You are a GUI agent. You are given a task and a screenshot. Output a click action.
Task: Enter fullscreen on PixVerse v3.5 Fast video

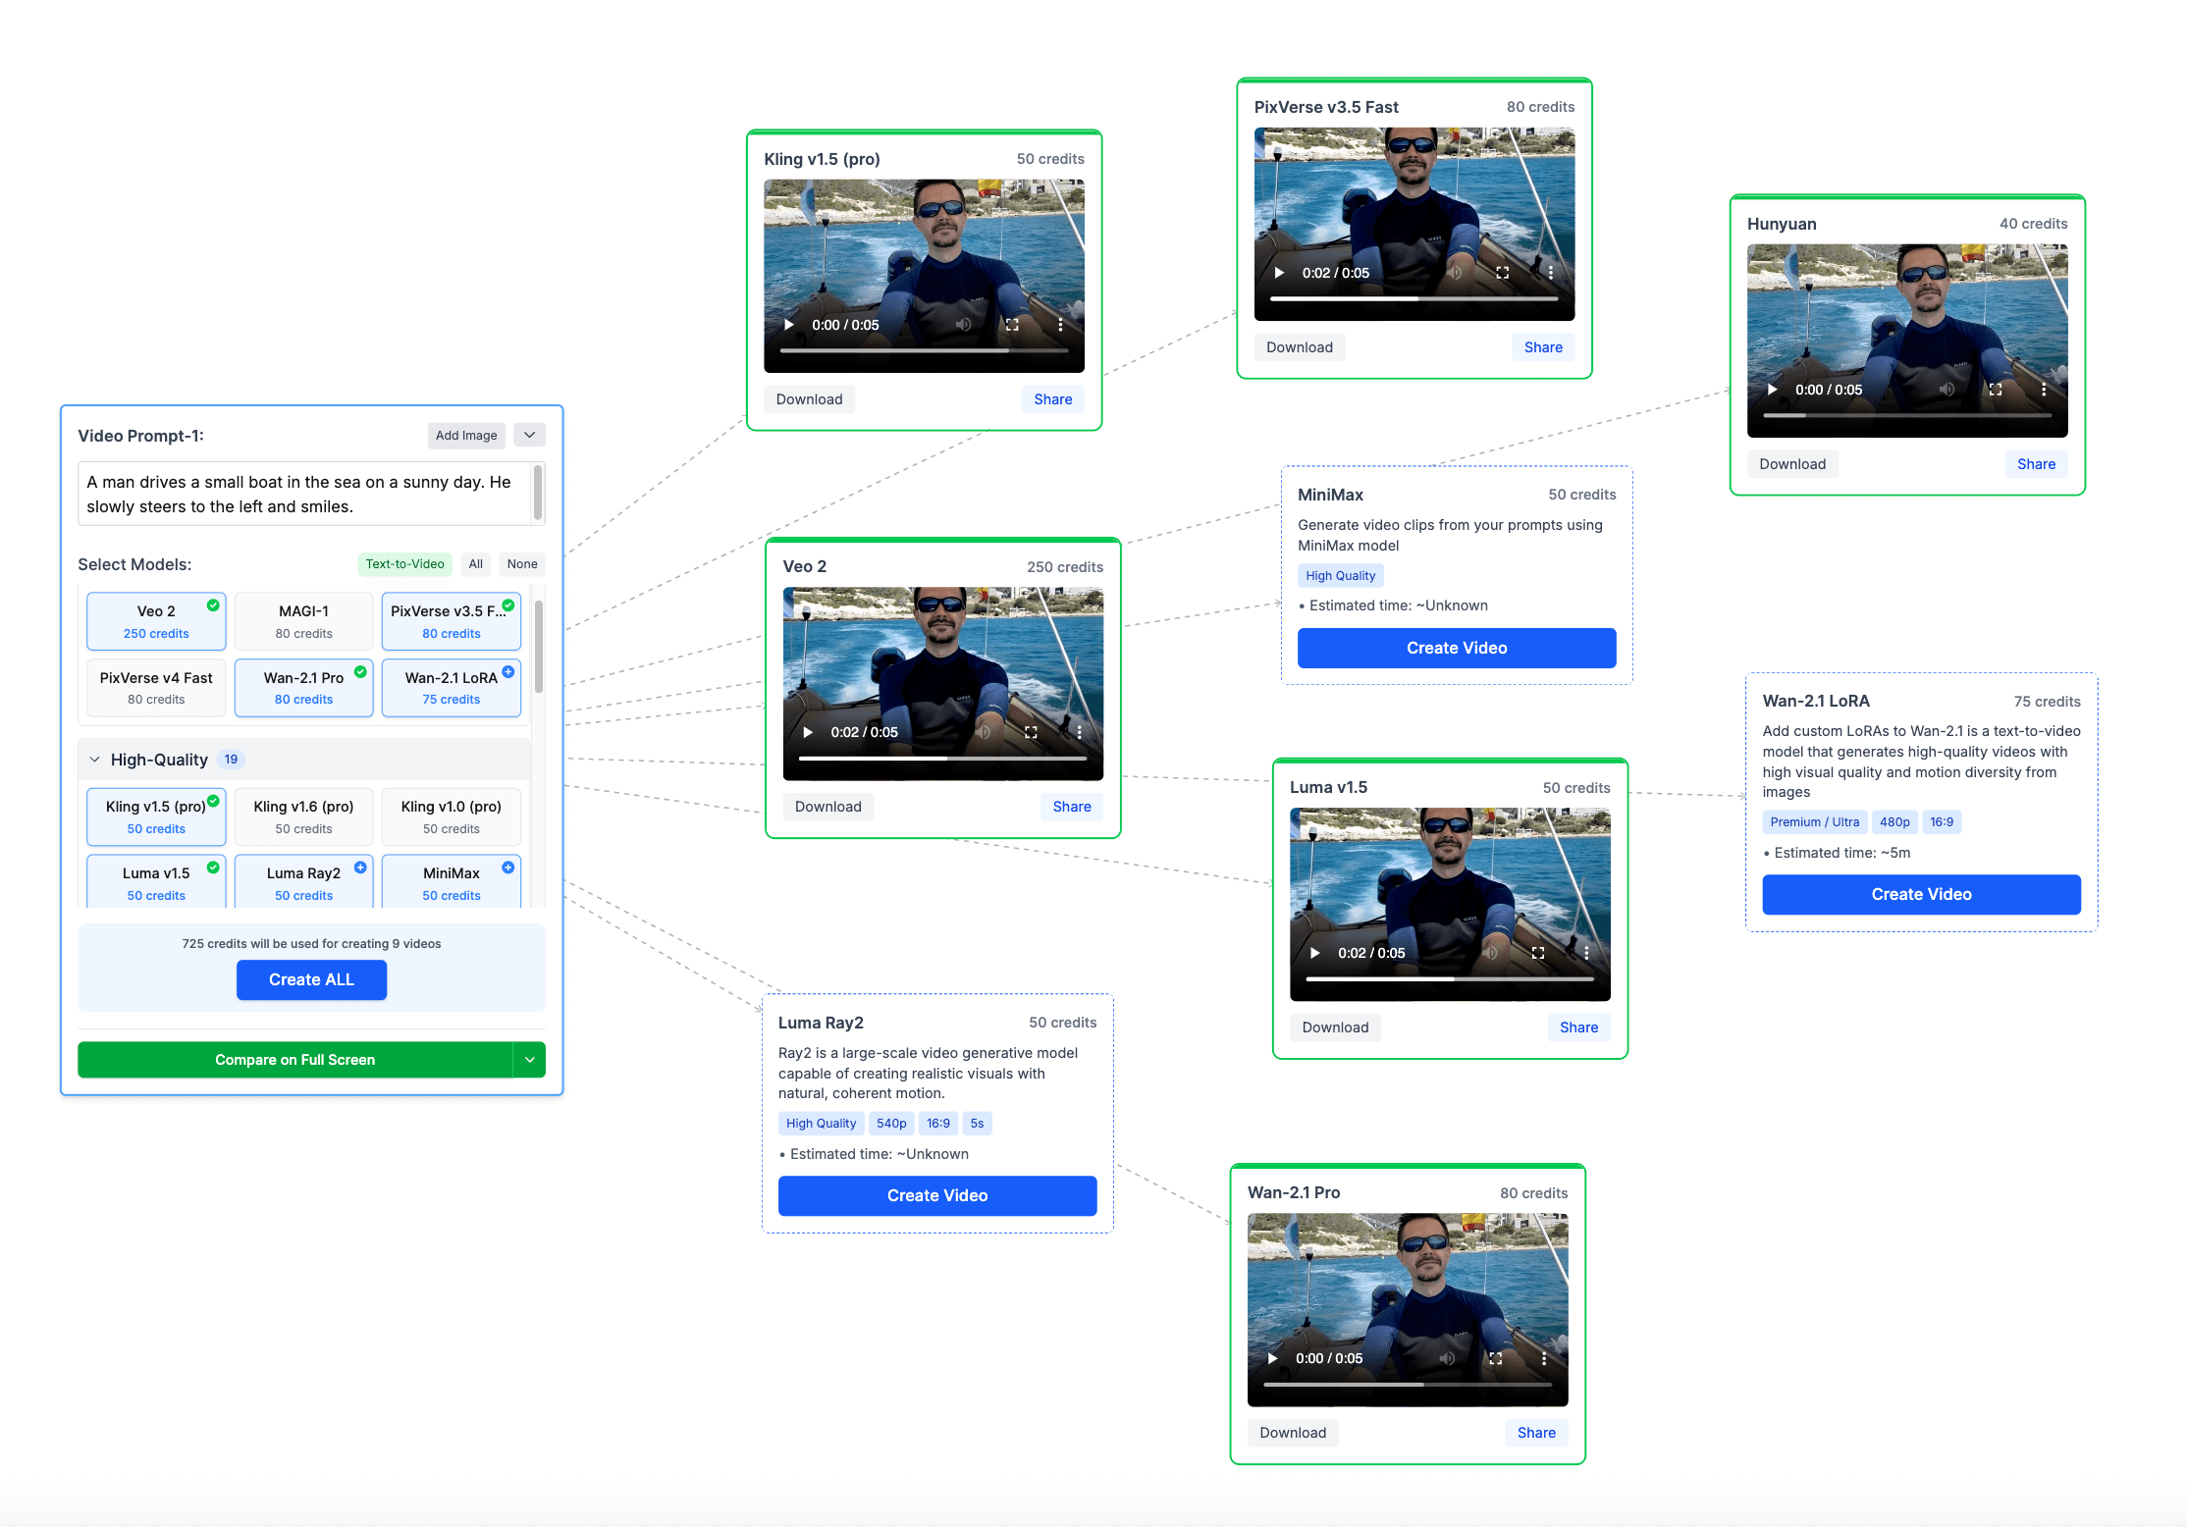point(1502,273)
